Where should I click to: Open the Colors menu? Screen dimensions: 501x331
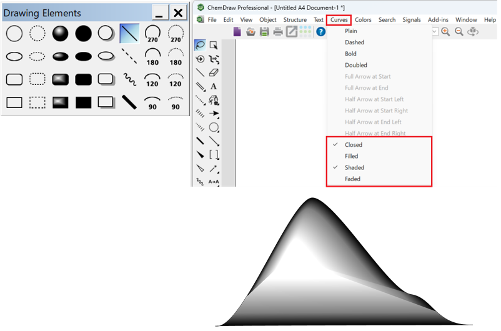pyautogui.click(x=363, y=20)
